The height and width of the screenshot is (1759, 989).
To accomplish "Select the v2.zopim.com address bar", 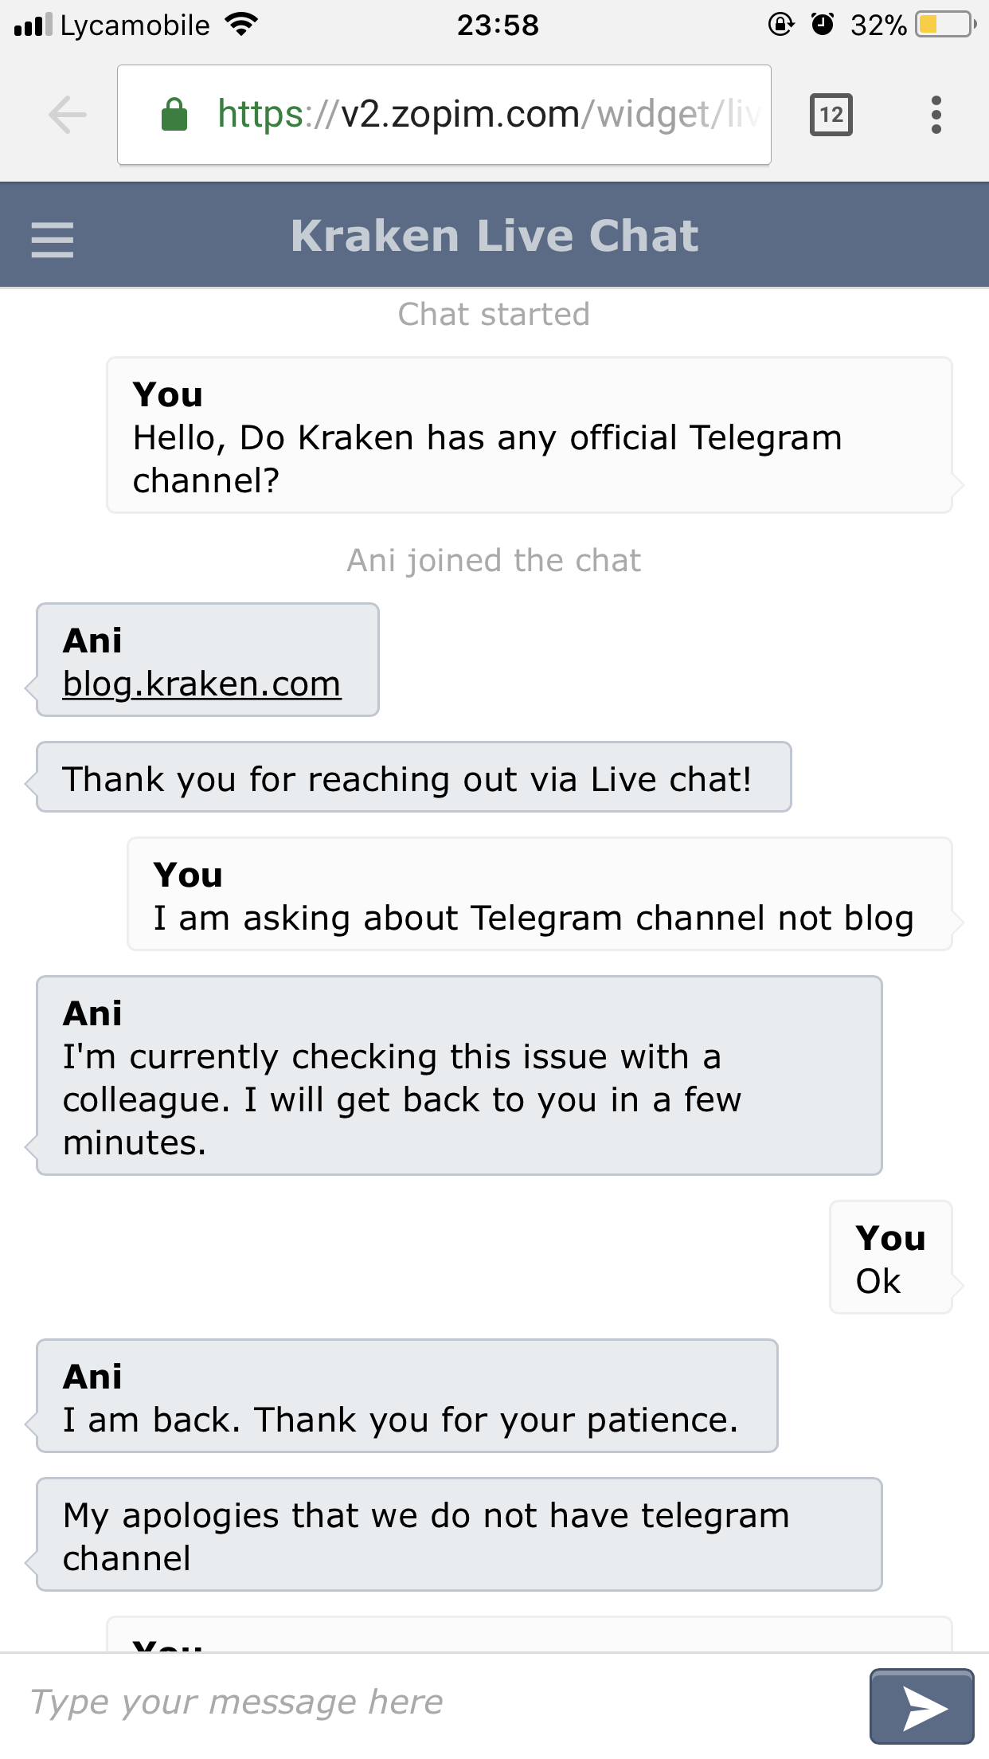I will coord(444,115).
